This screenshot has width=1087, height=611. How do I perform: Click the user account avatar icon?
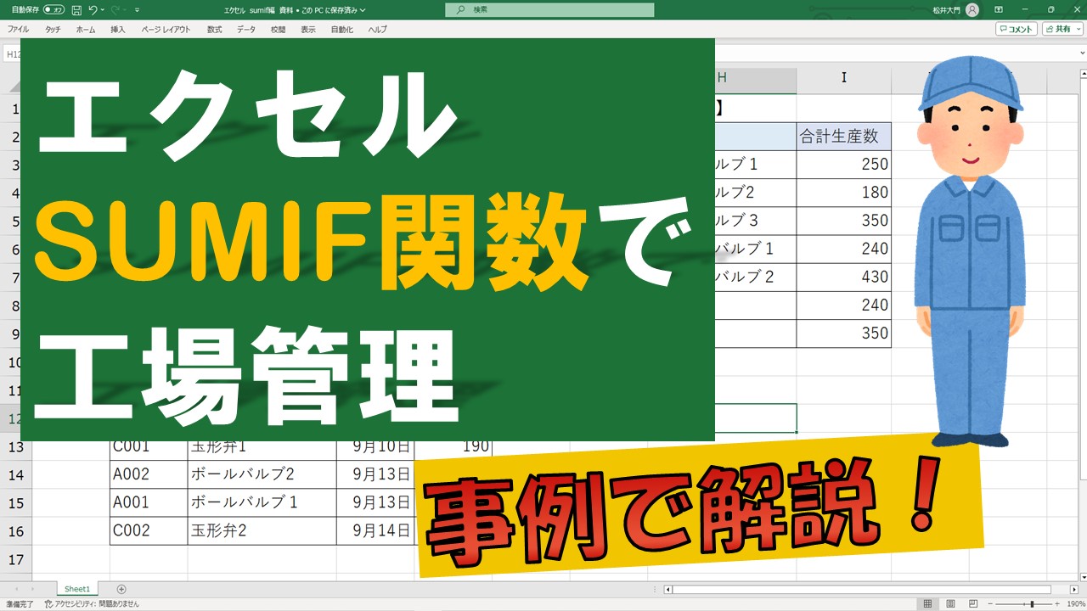point(972,10)
